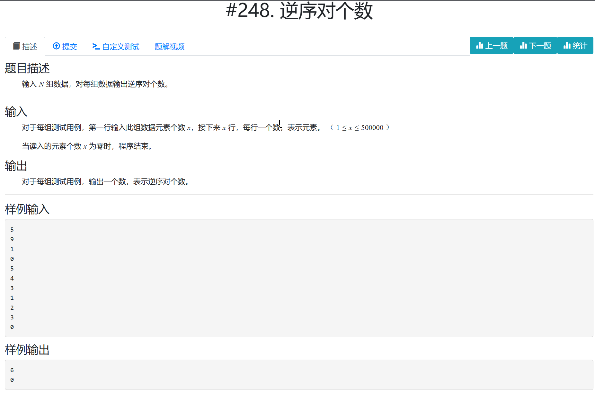Click the bar chart icon on 上一题 button
The image size is (595, 396).
pyautogui.click(x=480, y=45)
